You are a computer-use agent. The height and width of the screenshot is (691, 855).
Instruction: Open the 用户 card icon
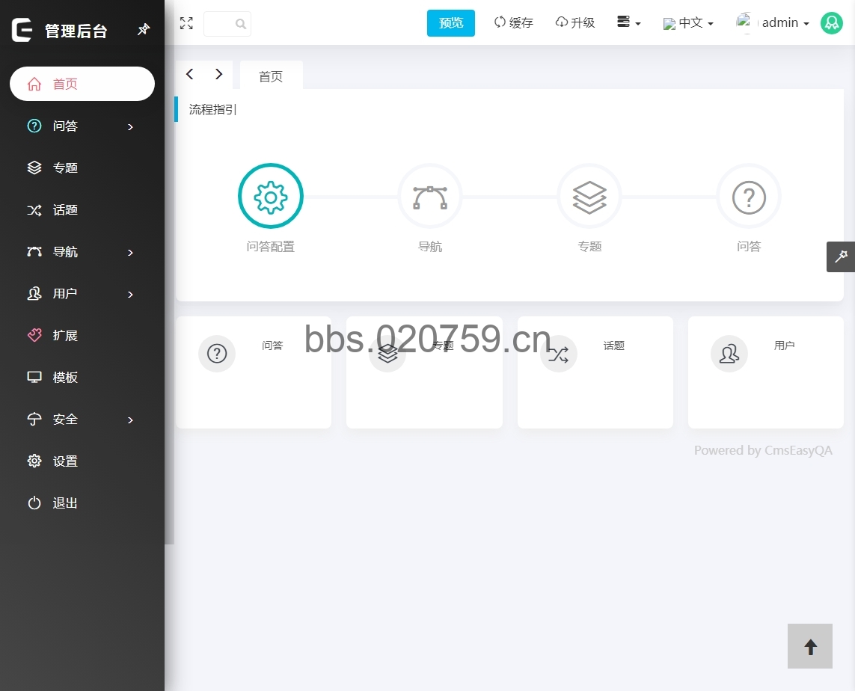(x=729, y=354)
